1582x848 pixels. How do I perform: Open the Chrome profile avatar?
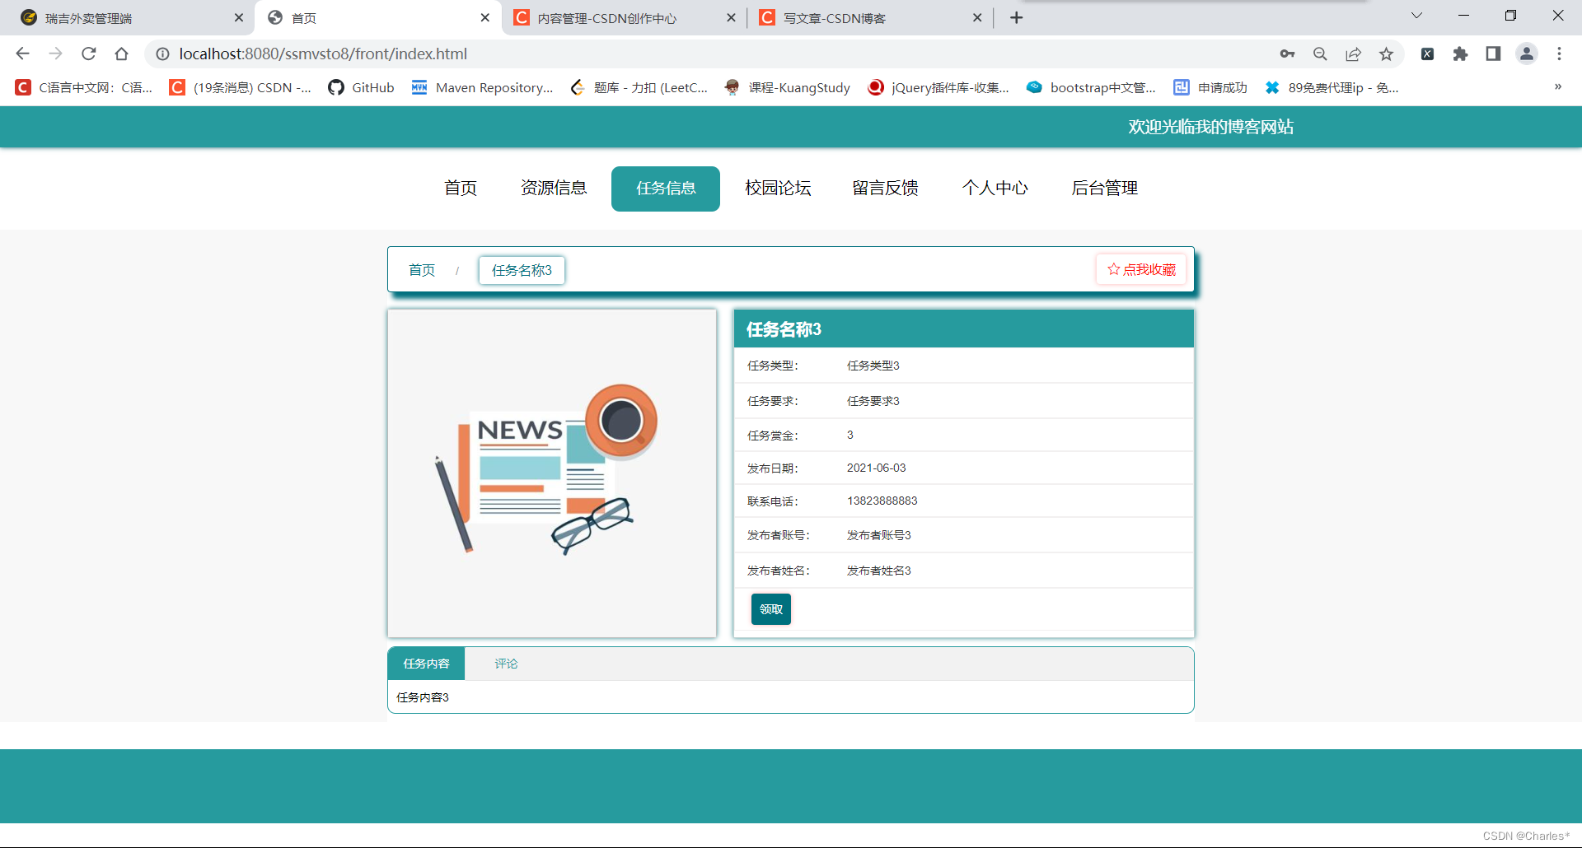pyautogui.click(x=1526, y=54)
